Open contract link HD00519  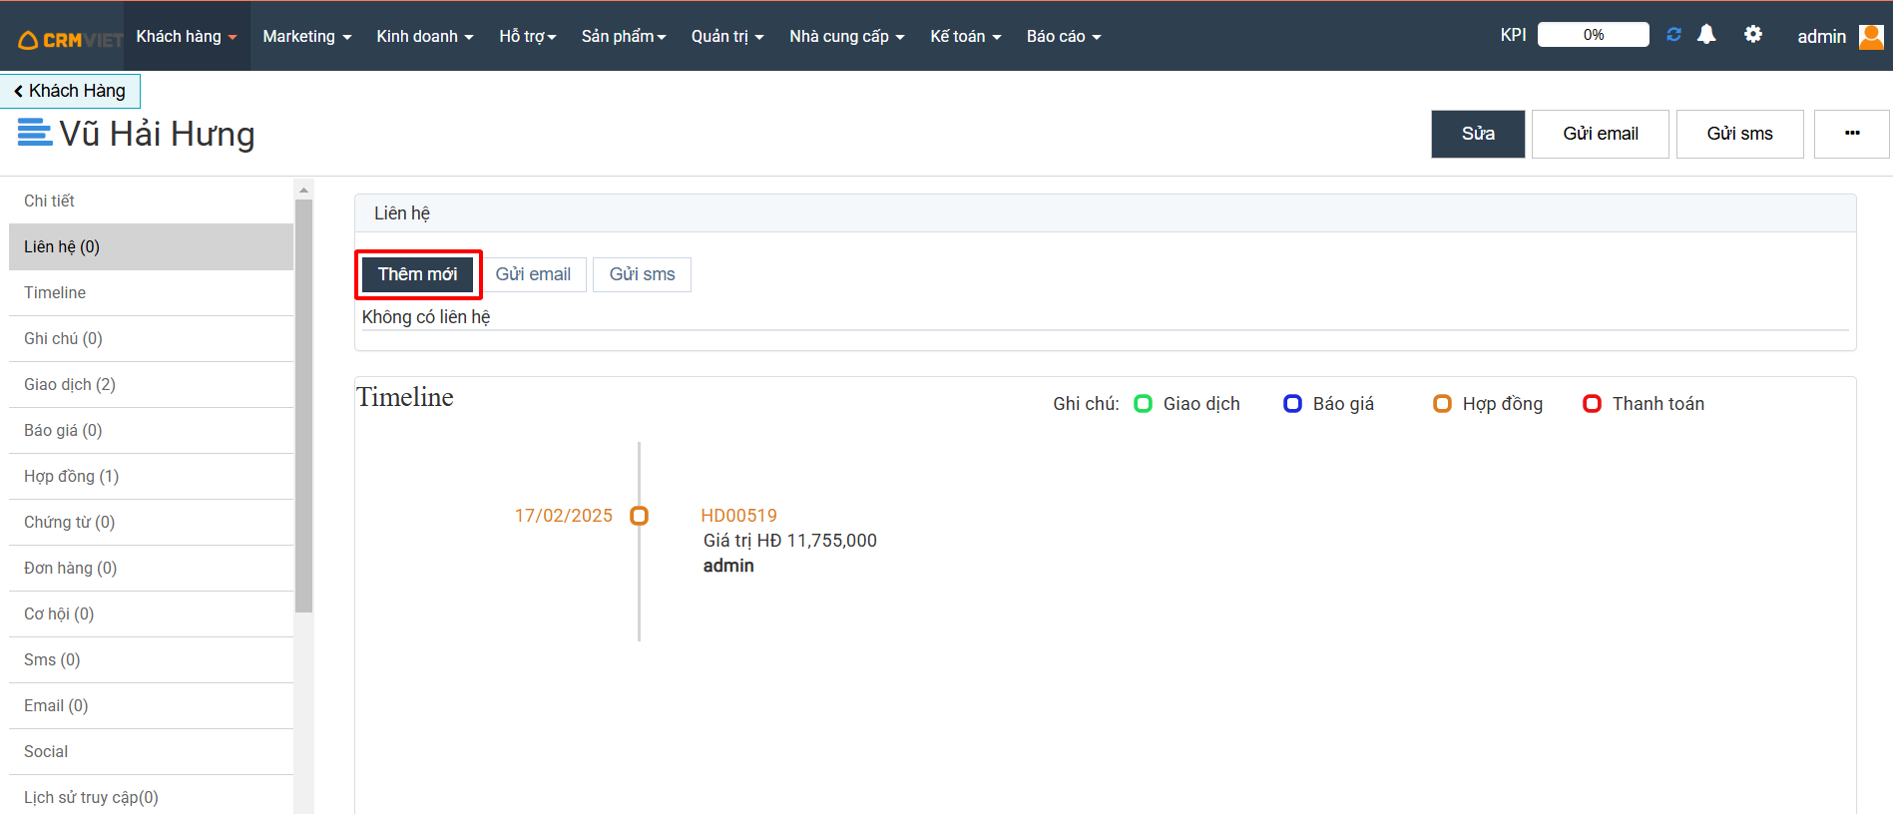pyautogui.click(x=738, y=516)
